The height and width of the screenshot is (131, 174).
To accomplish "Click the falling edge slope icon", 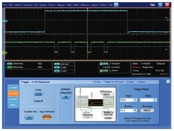I will click(110, 71).
